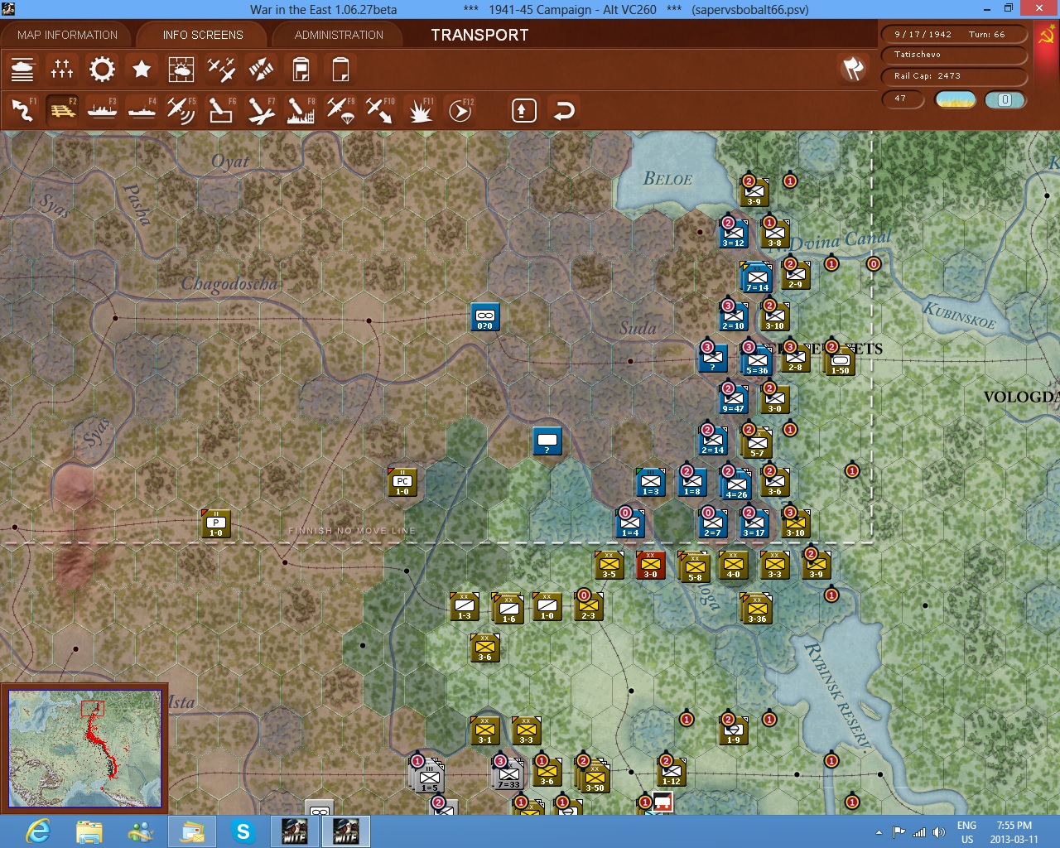Open the blank report document icon
This screenshot has height=848, width=1060.
(340, 70)
